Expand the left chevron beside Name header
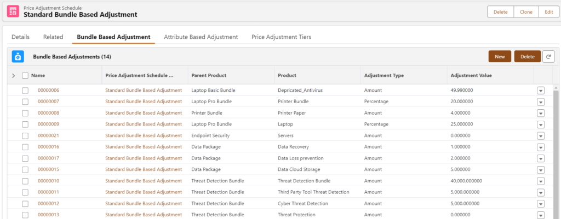This screenshot has height=219, width=561. pos(14,75)
